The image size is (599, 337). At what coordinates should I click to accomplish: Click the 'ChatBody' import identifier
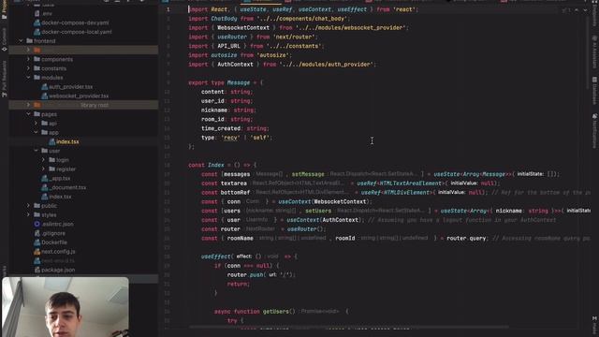[x=224, y=19]
